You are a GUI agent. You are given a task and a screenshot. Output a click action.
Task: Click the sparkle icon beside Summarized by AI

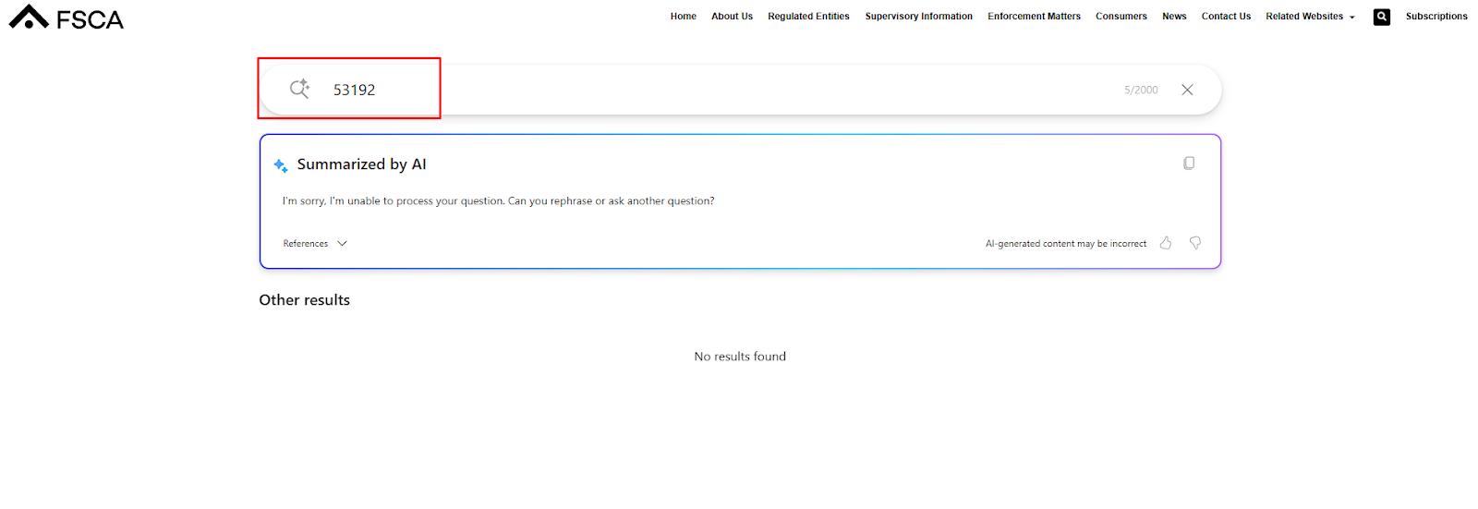point(281,165)
